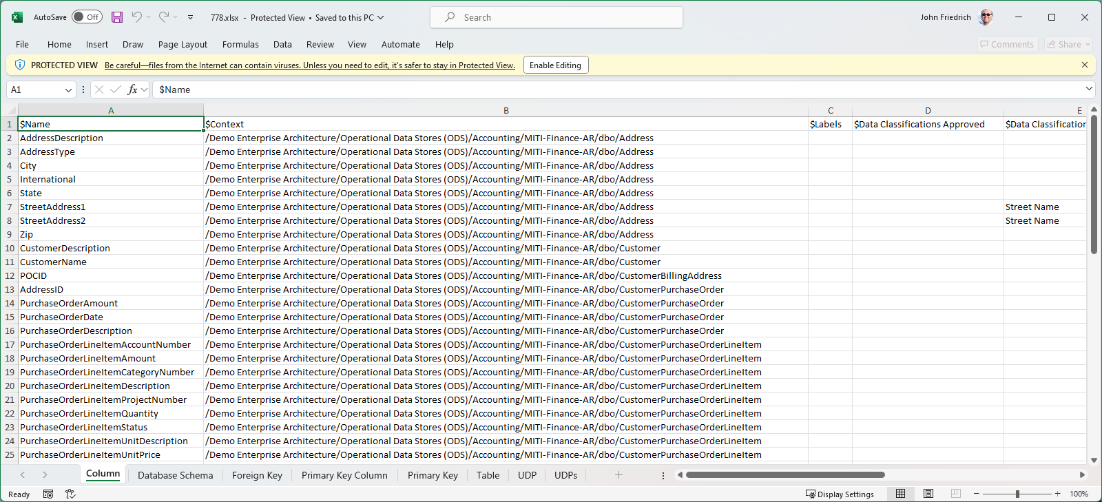1102x502 pixels.
Task: Open Customize Quick Access Toolbar dropdown
Action: (x=191, y=17)
